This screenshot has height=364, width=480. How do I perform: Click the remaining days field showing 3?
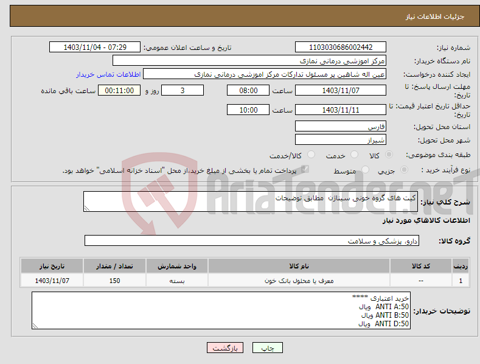coord(183,90)
